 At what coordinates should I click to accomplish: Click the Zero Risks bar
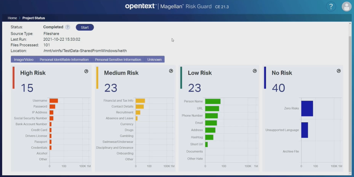point(307,109)
